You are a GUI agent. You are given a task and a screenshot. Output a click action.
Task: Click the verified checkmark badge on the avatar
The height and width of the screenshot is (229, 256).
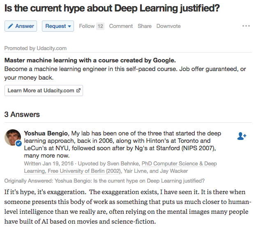pos(19,144)
